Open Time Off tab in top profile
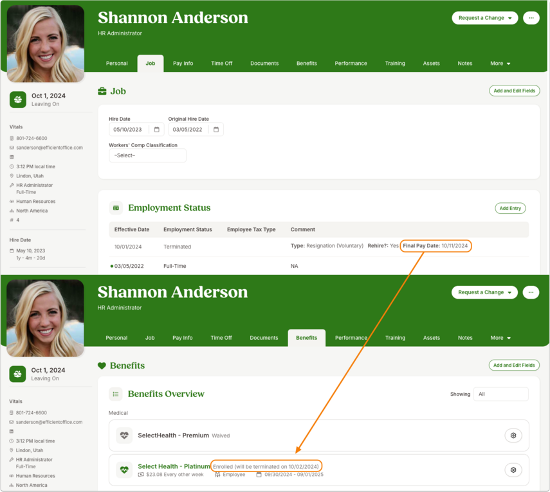The height and width of the screenshot is (492, 550). click(x=222, y=64)
